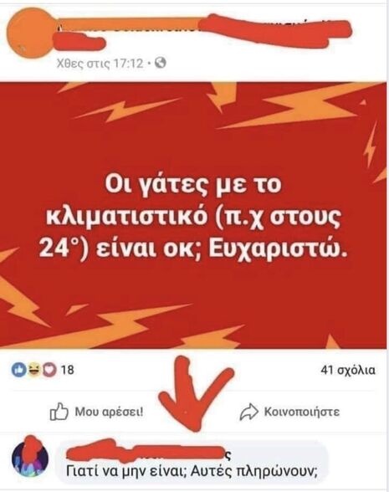This screenshot has width=389, height=492.
Task: Open the 41 σχόλια comments link
Action: tap(348, 370)
